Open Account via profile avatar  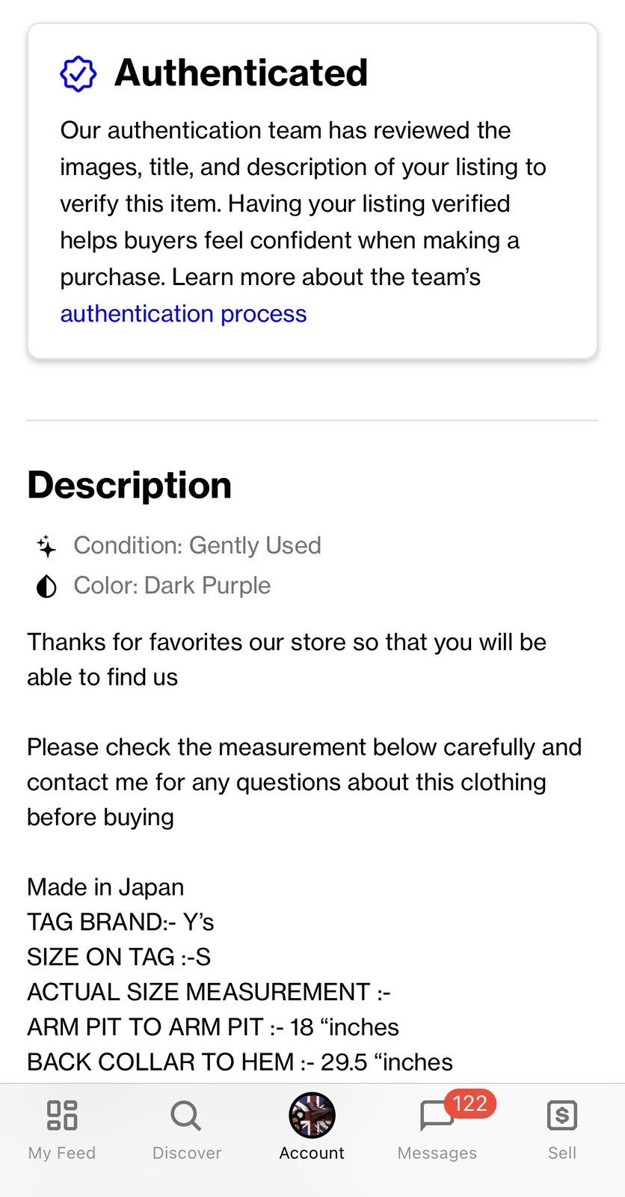(312, 1115)
